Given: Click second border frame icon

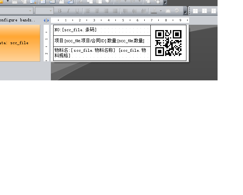Looking at the screenshot, I should (x=204, y=11).
